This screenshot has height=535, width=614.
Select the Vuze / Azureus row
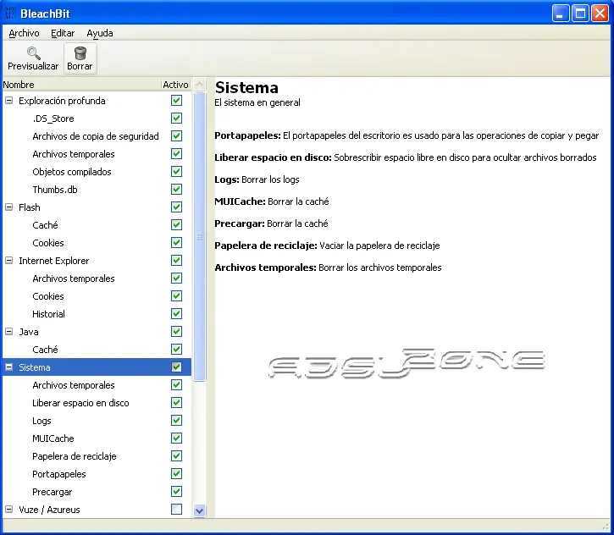tap(97, 509)
